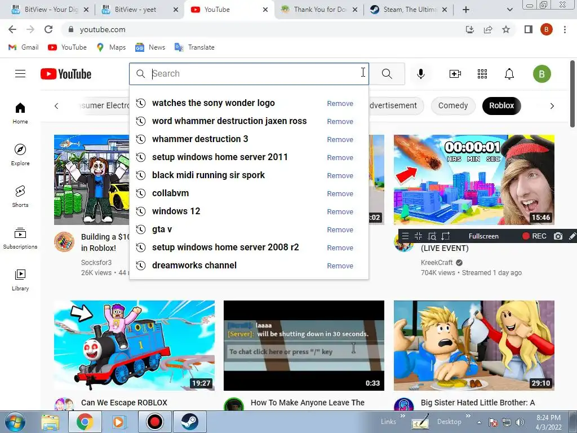Click the install app icon in address bar

coord(470,29)
